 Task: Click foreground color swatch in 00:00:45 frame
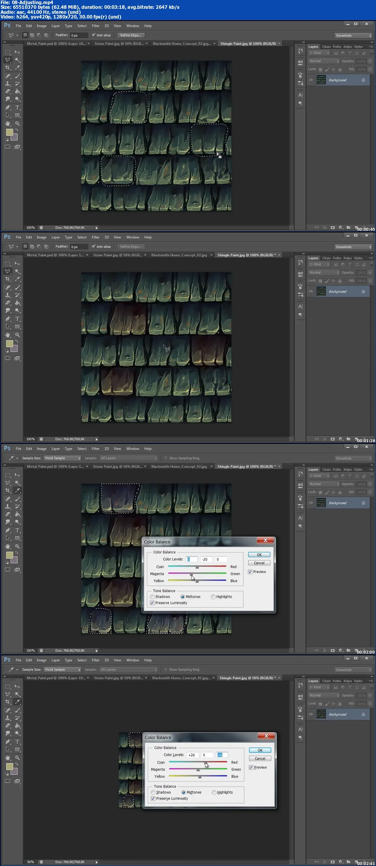(x=9, y=133)
